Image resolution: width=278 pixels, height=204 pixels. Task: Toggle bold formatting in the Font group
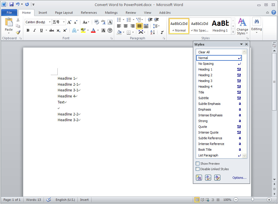tap(28, 30)
